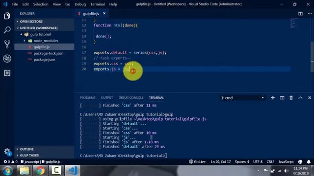Change language mode via JavaScript status item
Image resolution: width=314 pixels, height=176 pixels.
[x=286, y=162]
